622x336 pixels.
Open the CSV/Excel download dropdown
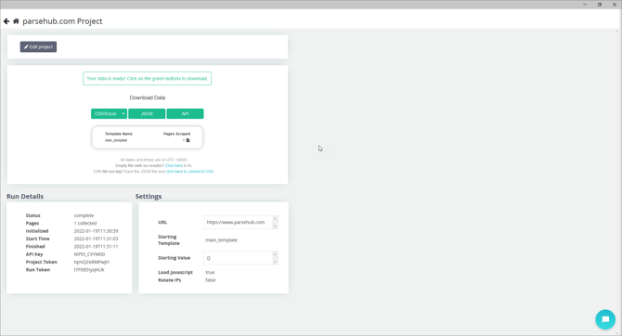110,114
